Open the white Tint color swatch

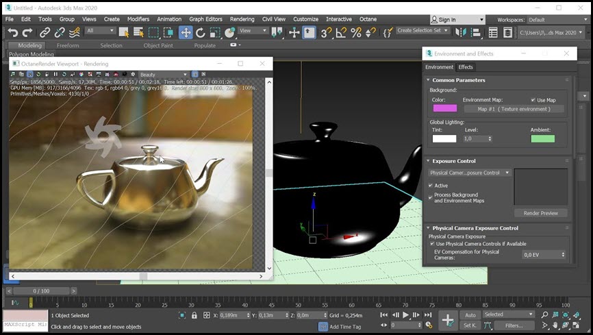(x=444, y=138)
